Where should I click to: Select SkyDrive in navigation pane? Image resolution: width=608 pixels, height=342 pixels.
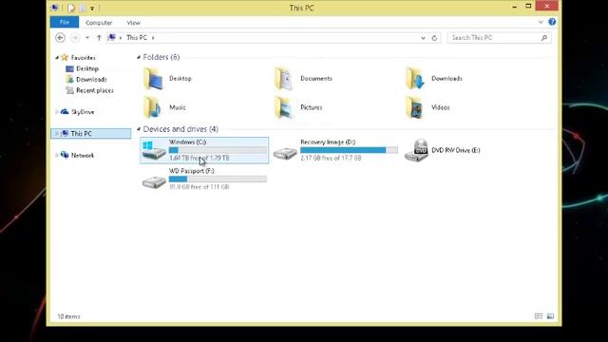tap(83, 112)
